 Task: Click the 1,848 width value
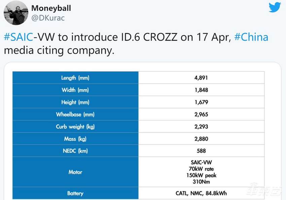point(201,90)
